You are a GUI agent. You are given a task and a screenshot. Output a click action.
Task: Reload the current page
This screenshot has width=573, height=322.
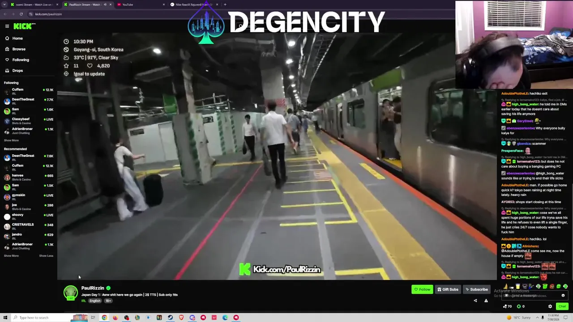pos(21,14)
